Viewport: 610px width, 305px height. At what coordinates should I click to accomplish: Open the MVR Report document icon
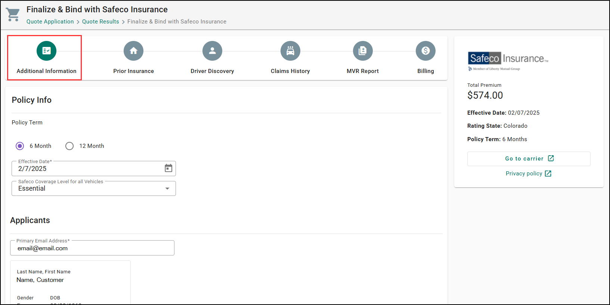(363, 51)
